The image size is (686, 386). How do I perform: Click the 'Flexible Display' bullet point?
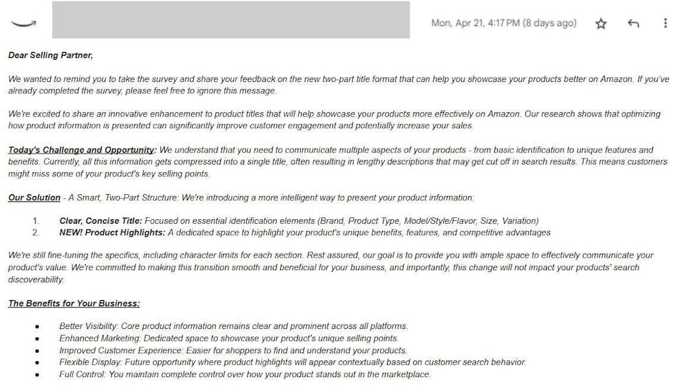point(293,362)
